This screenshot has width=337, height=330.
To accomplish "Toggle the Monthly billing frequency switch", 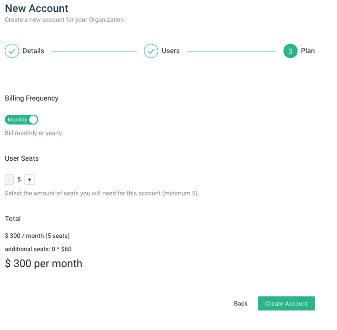I will pos(22,120).
